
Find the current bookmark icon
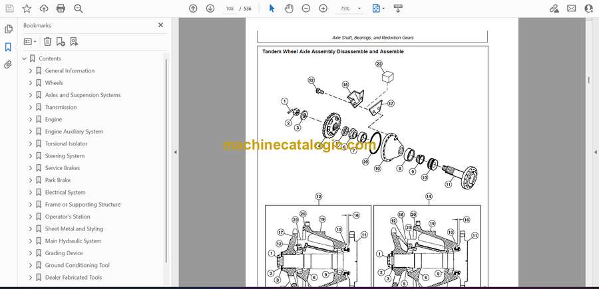pyautogui.click(x=74, y=42)
